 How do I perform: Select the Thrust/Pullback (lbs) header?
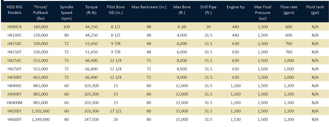[41, 12]
